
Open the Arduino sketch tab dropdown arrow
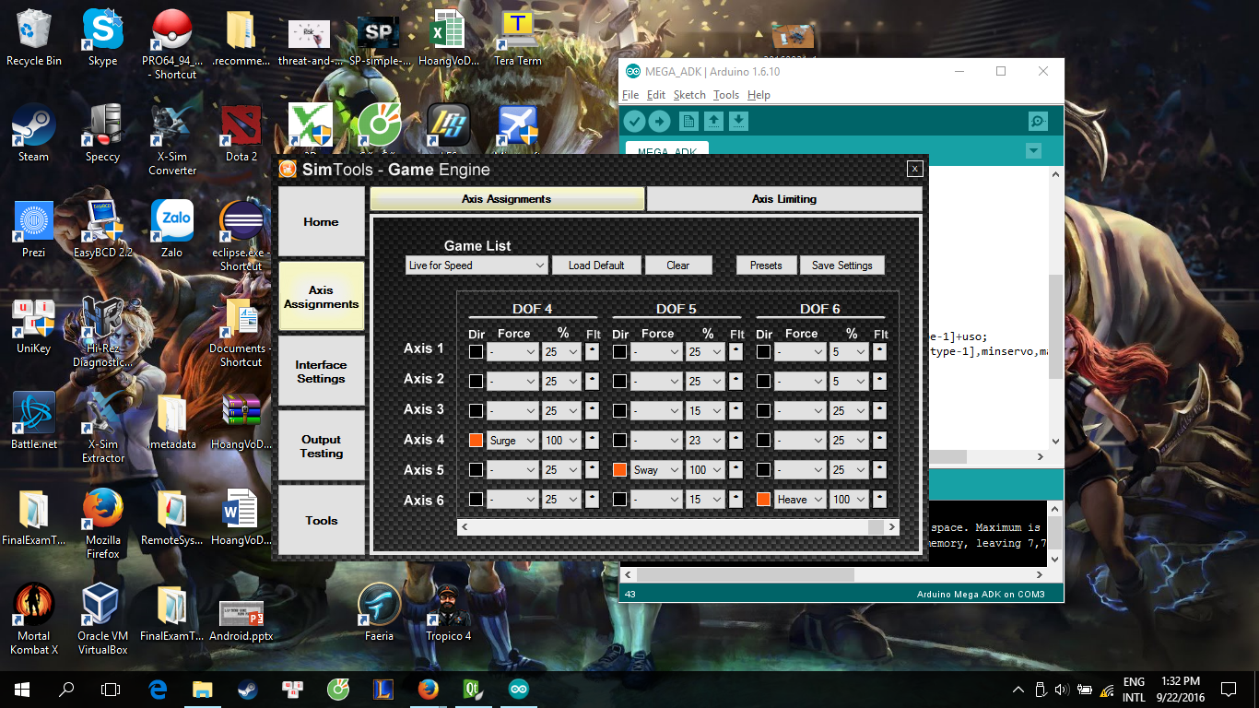(1033, 151)
